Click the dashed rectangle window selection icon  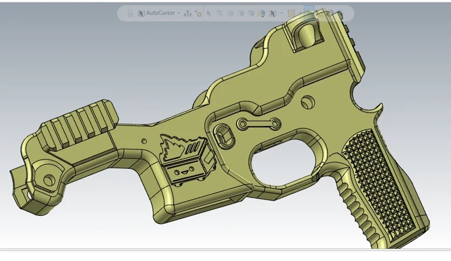pos(291,13)
